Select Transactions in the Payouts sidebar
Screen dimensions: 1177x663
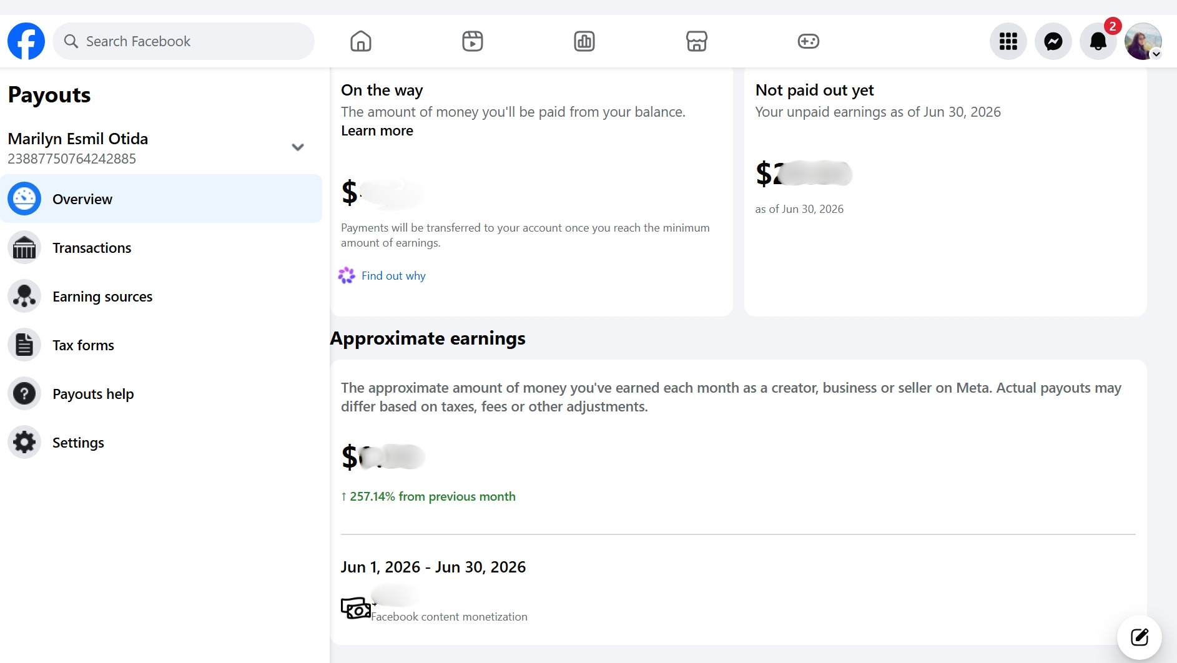tap(161, 248)
